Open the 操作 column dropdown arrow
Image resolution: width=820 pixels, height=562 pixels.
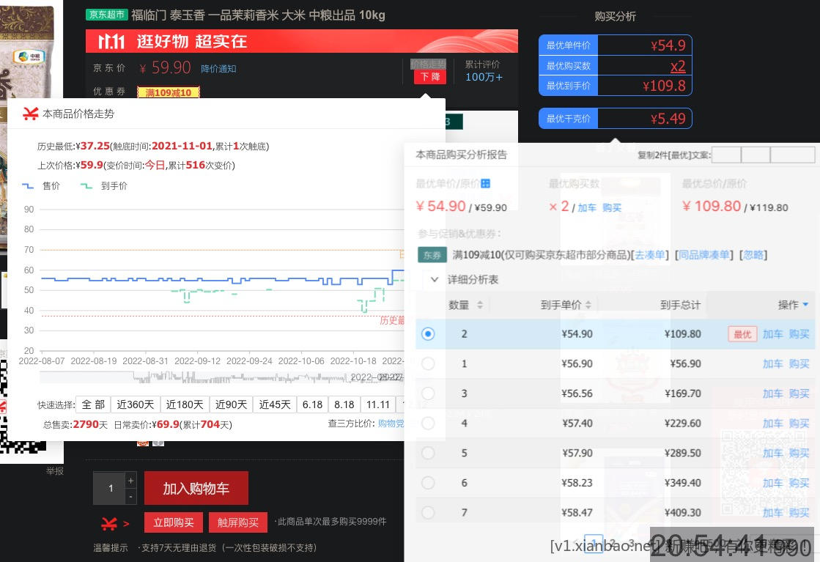pyautogui.click(x=805, y=304)
